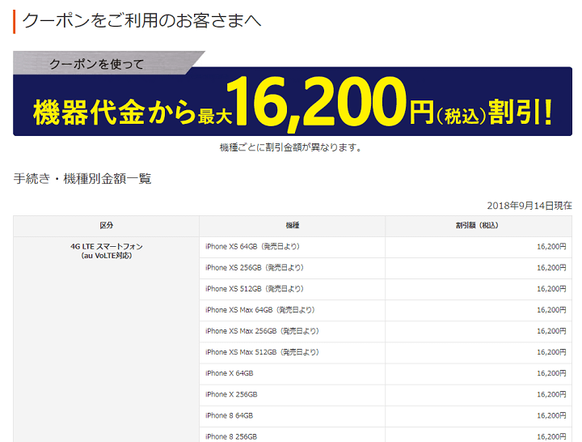Select the date 2018年9月14日現在
This screenshot has width=582, height=442.
click(529, 206)
